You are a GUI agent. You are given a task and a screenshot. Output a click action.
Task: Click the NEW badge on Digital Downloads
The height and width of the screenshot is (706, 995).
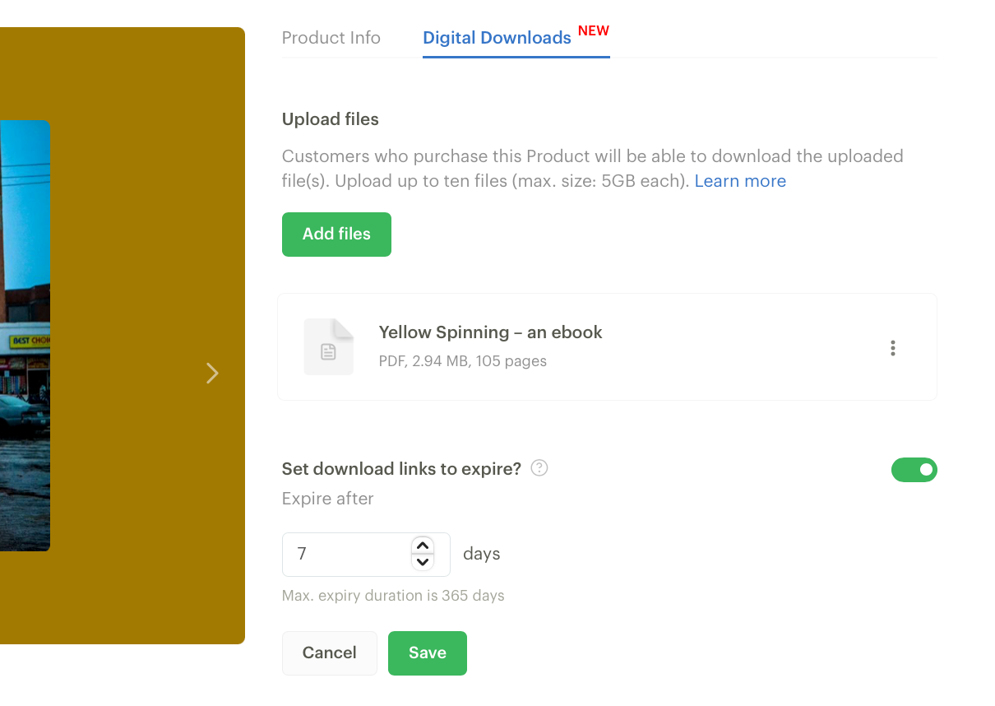click(594, 30)
